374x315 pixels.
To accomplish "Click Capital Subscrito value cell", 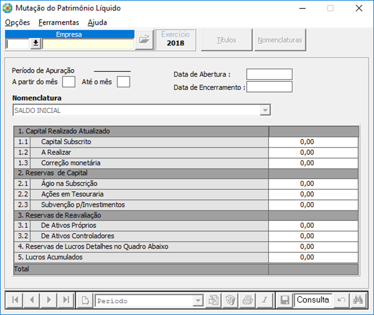I will click(313, 142).
